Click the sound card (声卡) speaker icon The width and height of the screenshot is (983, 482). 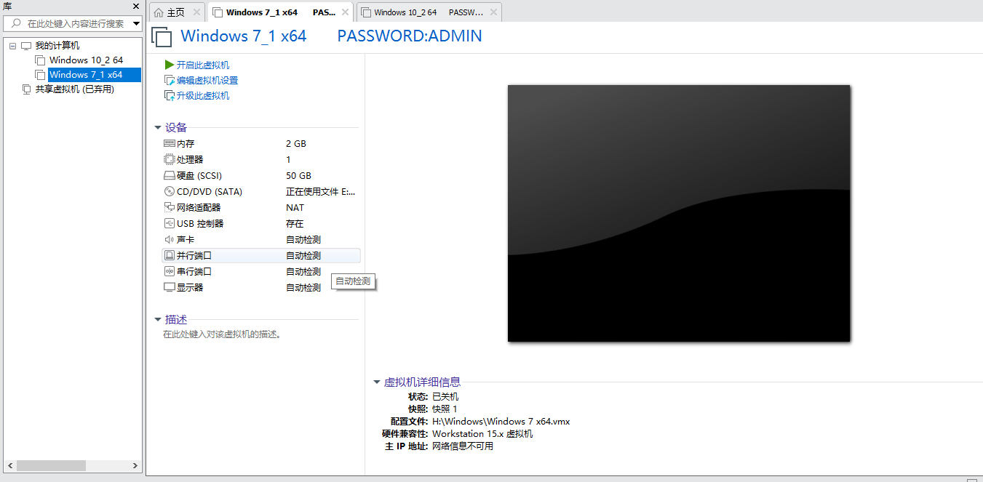coord(170,239)
